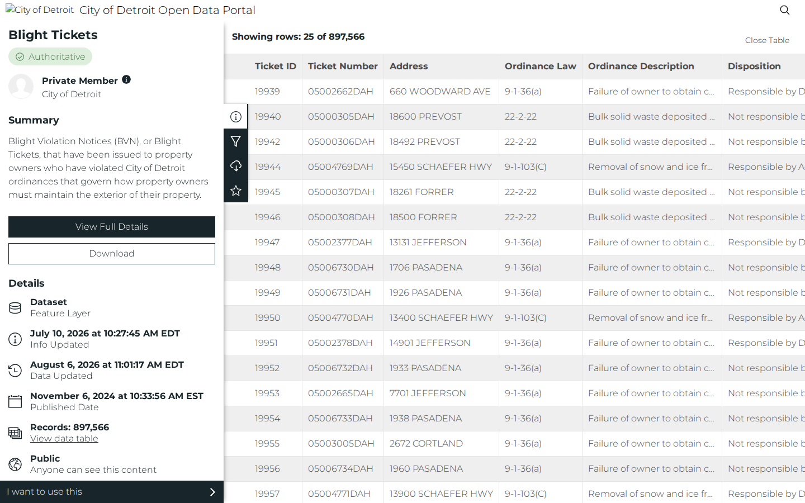Click the Download button

112,254
